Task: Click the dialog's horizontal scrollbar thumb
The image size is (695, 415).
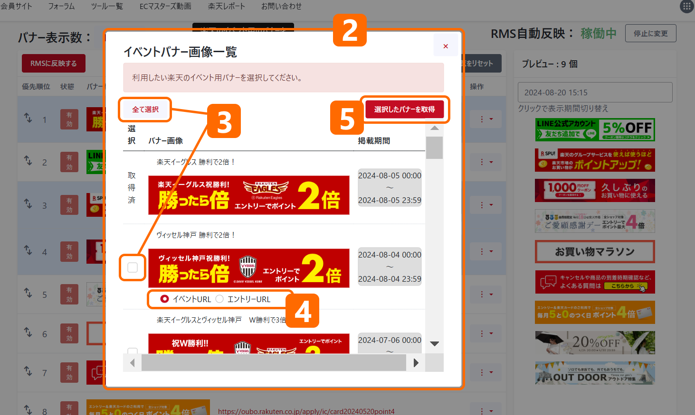Action: pos(274,363)
